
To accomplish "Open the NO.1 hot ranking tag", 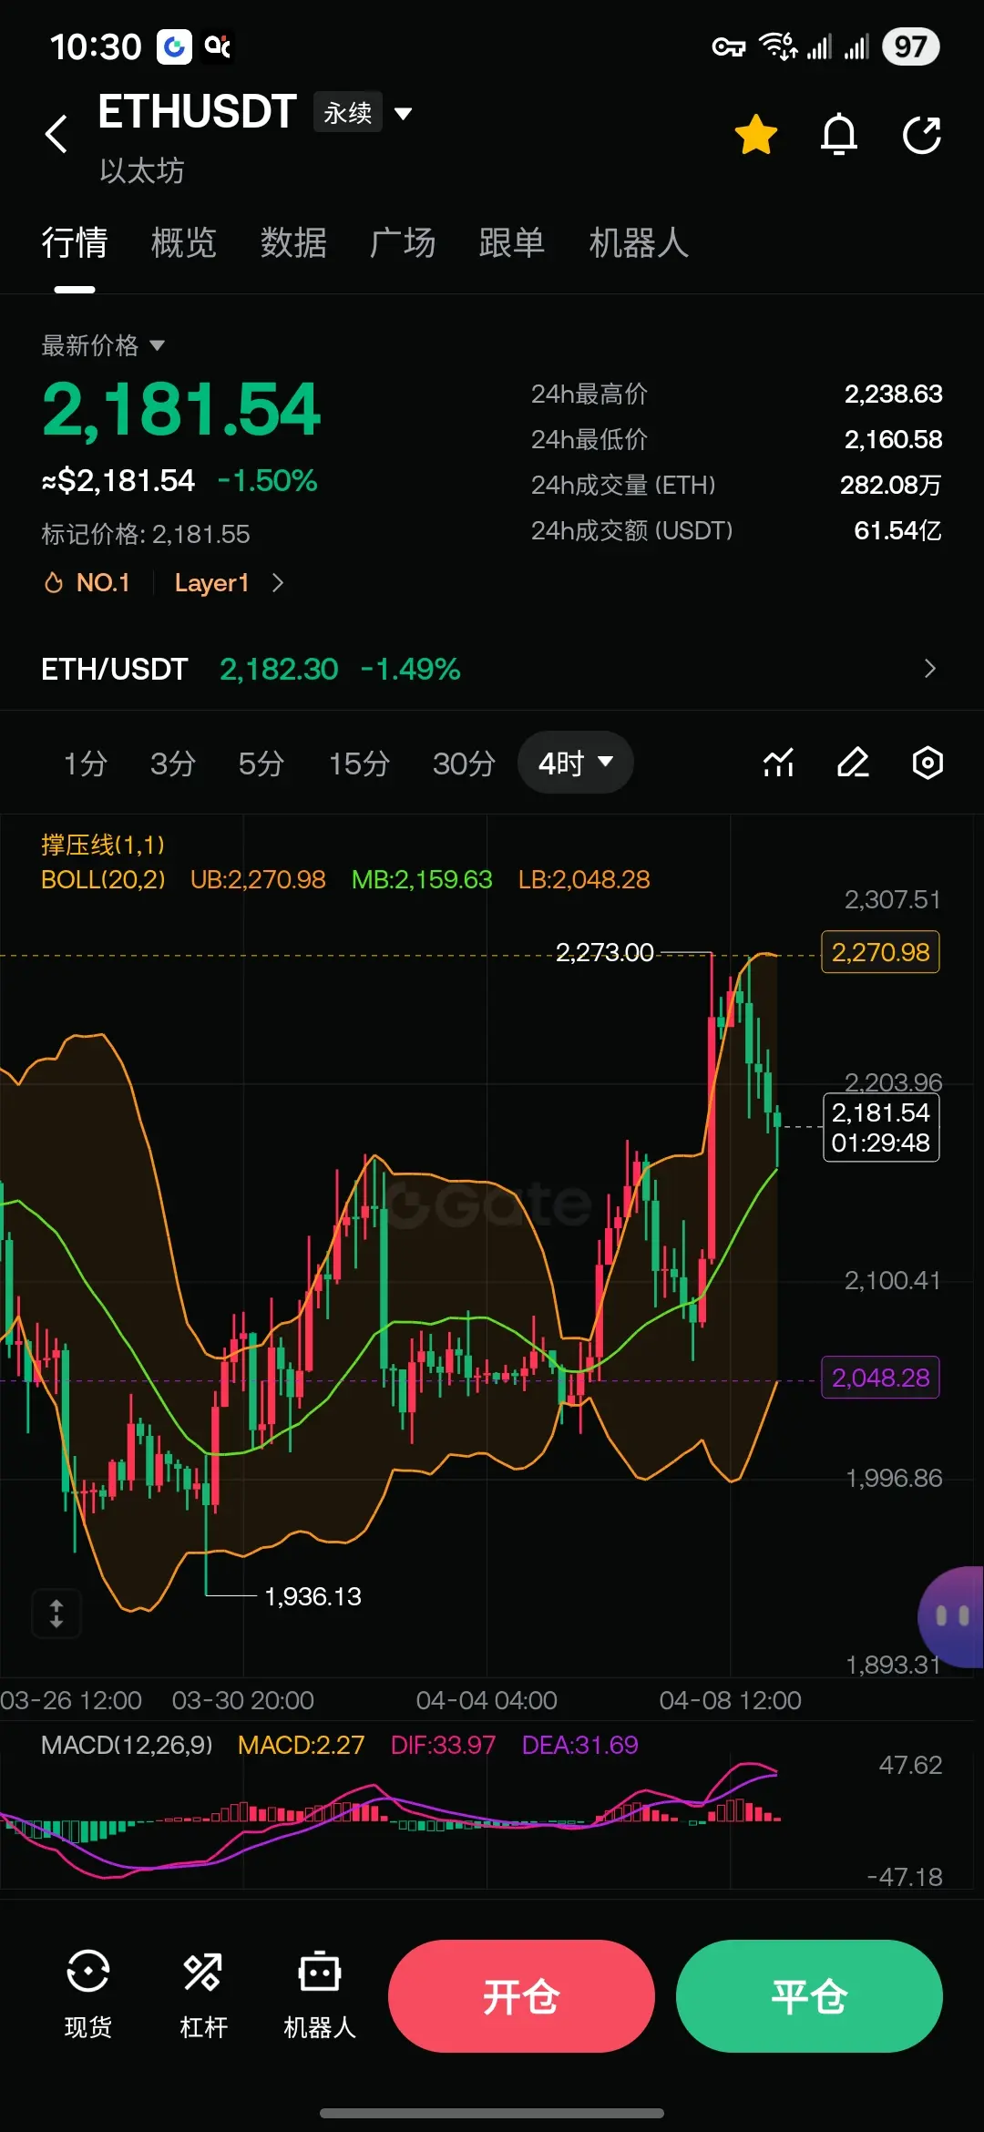I will [x=87, y=583].
